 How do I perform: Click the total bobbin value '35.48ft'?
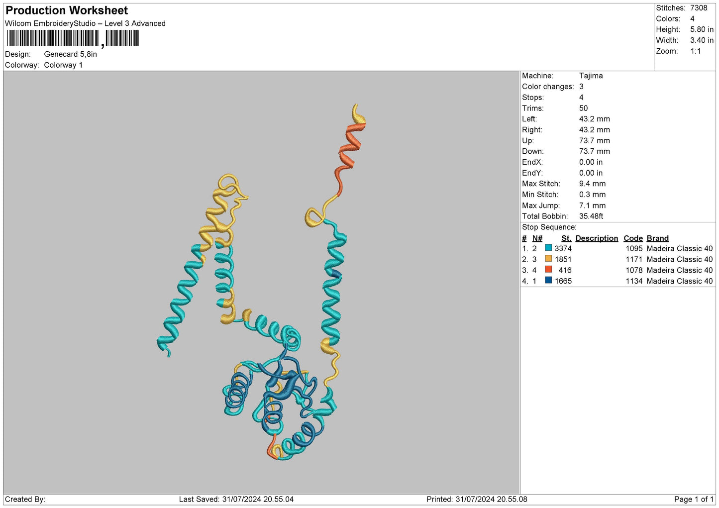tap(591, 216)
